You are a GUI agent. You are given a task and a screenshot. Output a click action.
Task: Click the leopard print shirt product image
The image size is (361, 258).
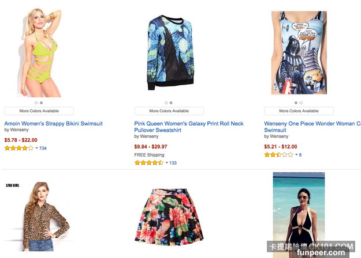(38, 217)
